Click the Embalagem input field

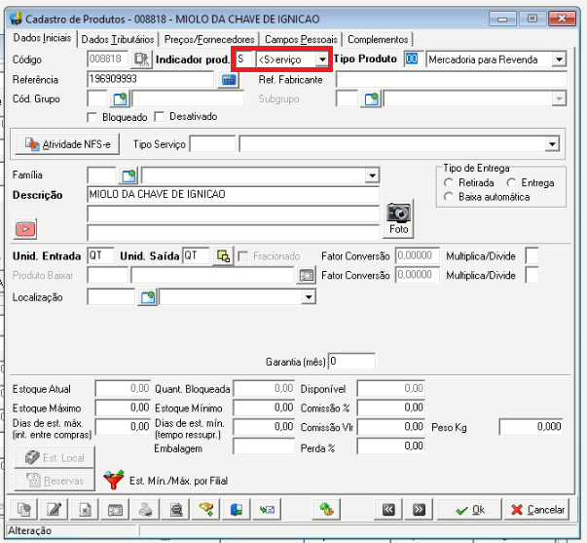click(x=264, y=446)
